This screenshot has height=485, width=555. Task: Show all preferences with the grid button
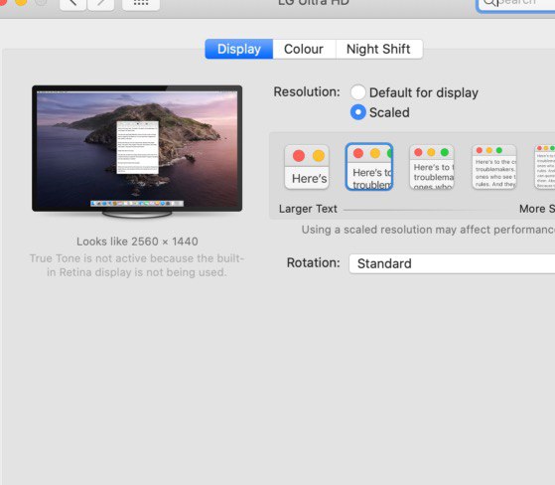click(x=141, y=4)
